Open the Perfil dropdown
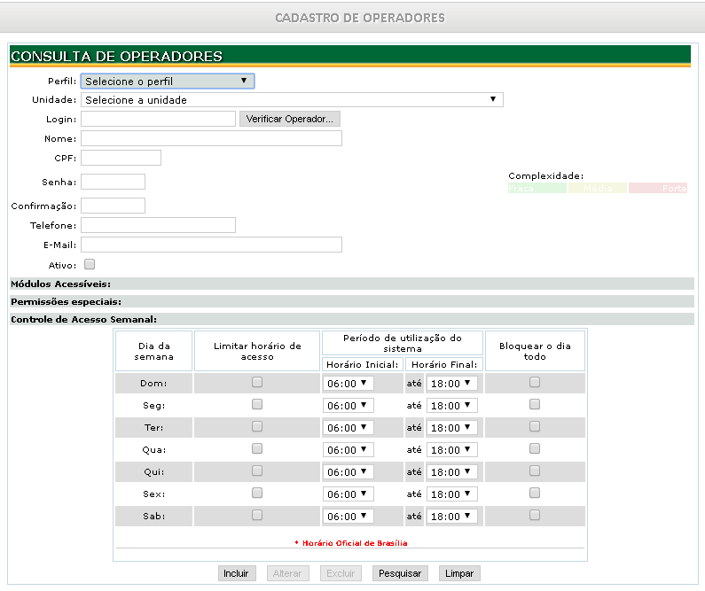The height and width of the screenshot is (591, 705). point(167,82)
